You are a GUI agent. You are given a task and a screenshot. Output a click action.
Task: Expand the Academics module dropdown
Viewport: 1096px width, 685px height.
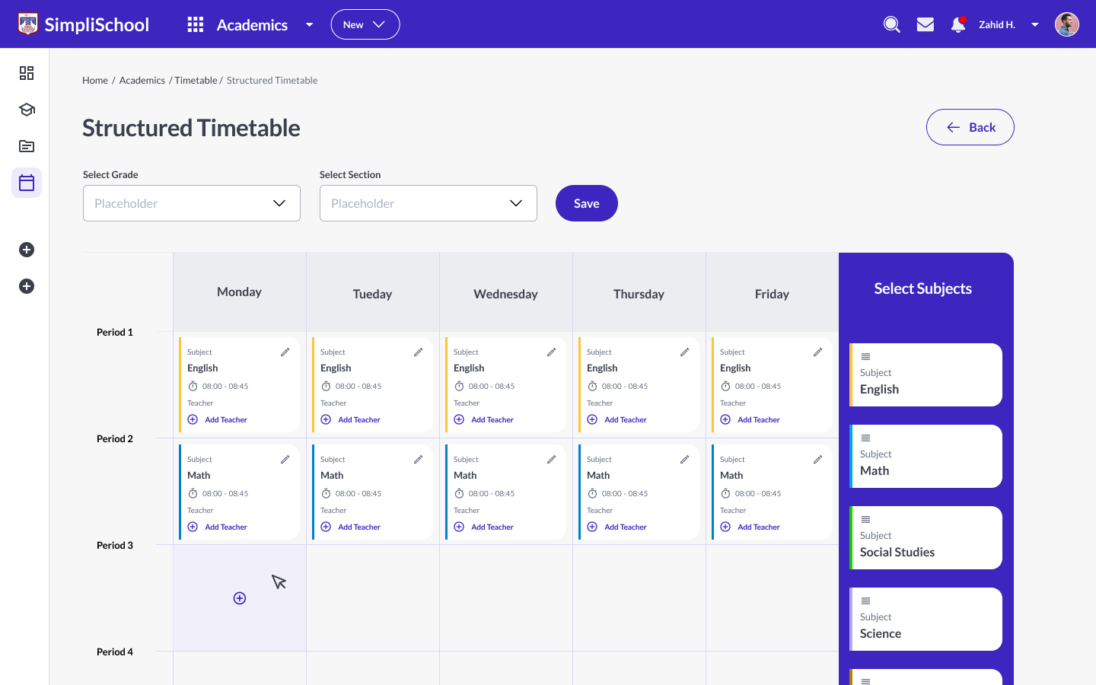point(310,24)
